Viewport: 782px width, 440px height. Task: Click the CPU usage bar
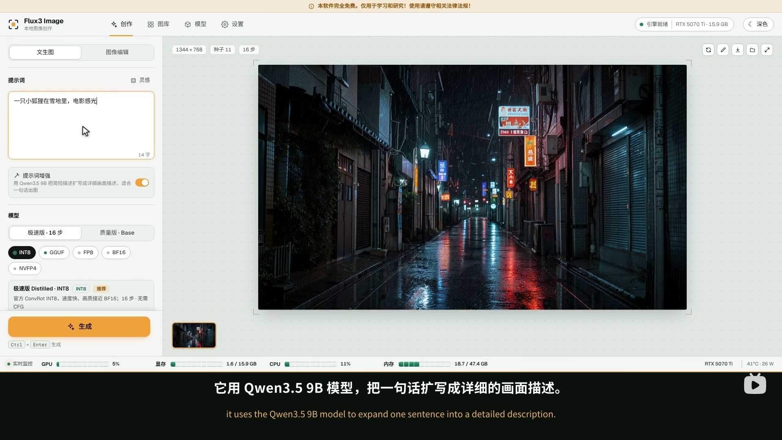pos(311,364)
